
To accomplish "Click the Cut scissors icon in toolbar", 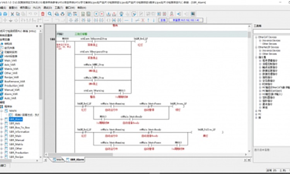I will pyautogui.click(x=12, y=14).
